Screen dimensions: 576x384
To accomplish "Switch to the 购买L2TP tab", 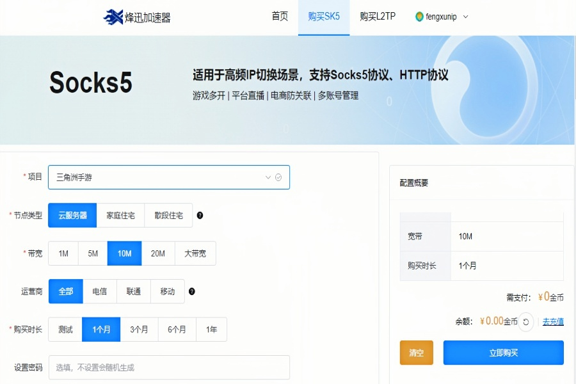I will 376,18.
